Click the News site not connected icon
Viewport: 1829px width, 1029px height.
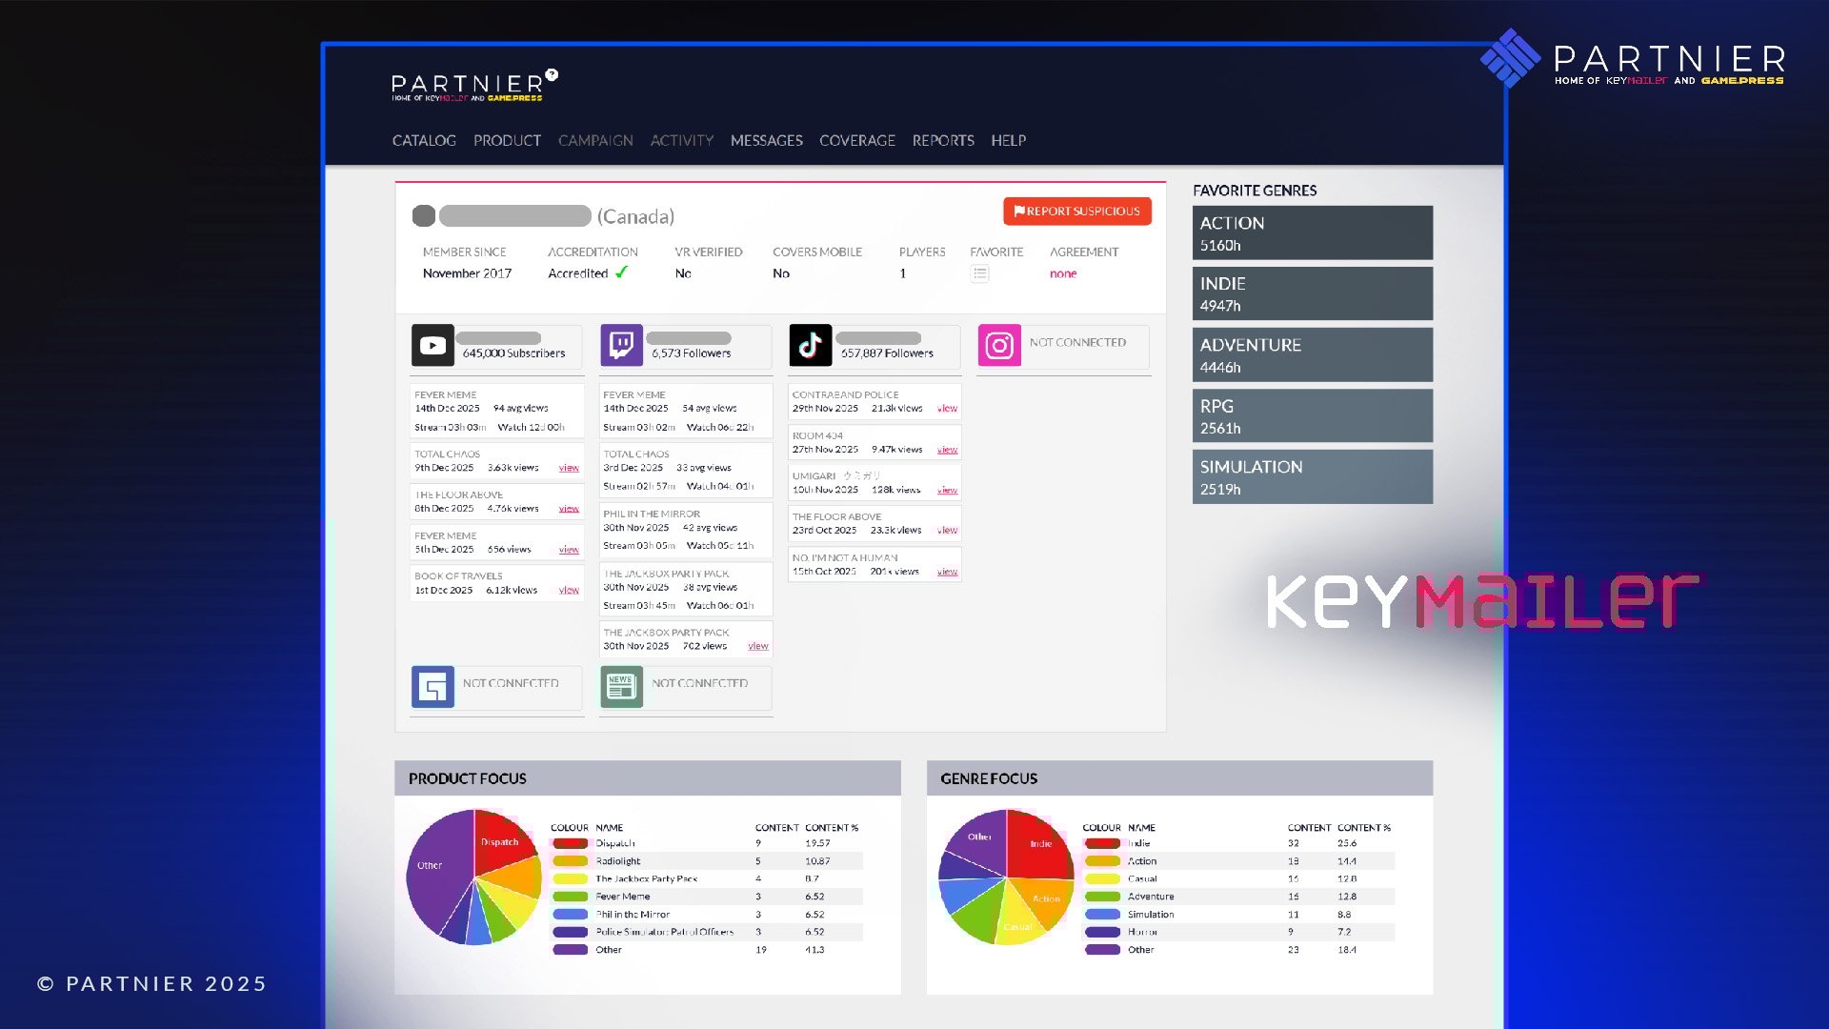point(621,687)
